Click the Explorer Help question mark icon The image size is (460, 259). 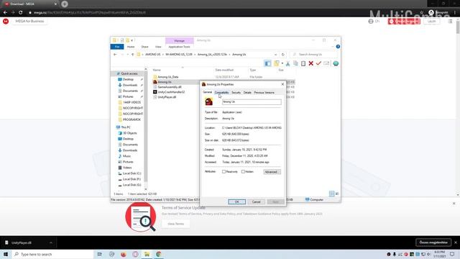[x=338, y=47]
